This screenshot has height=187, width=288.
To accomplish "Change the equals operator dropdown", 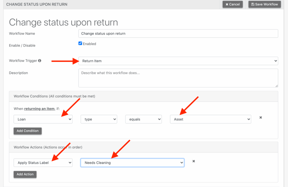I will click(143, 119).
